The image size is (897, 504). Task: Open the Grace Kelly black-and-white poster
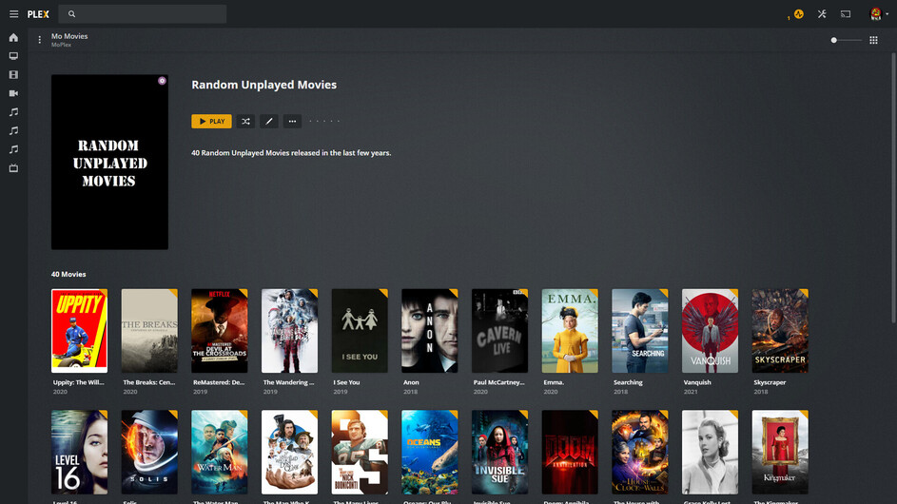click(x=710, y=452)
